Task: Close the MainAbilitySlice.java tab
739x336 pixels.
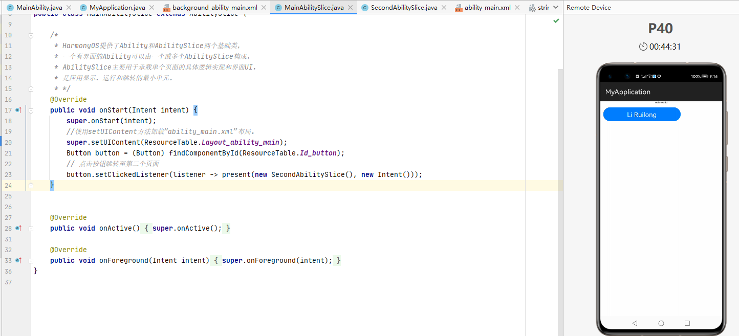Action: pos(350,8)
